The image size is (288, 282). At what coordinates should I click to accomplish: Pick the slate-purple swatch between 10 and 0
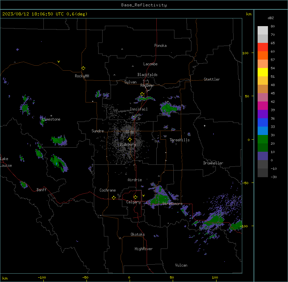263,156
